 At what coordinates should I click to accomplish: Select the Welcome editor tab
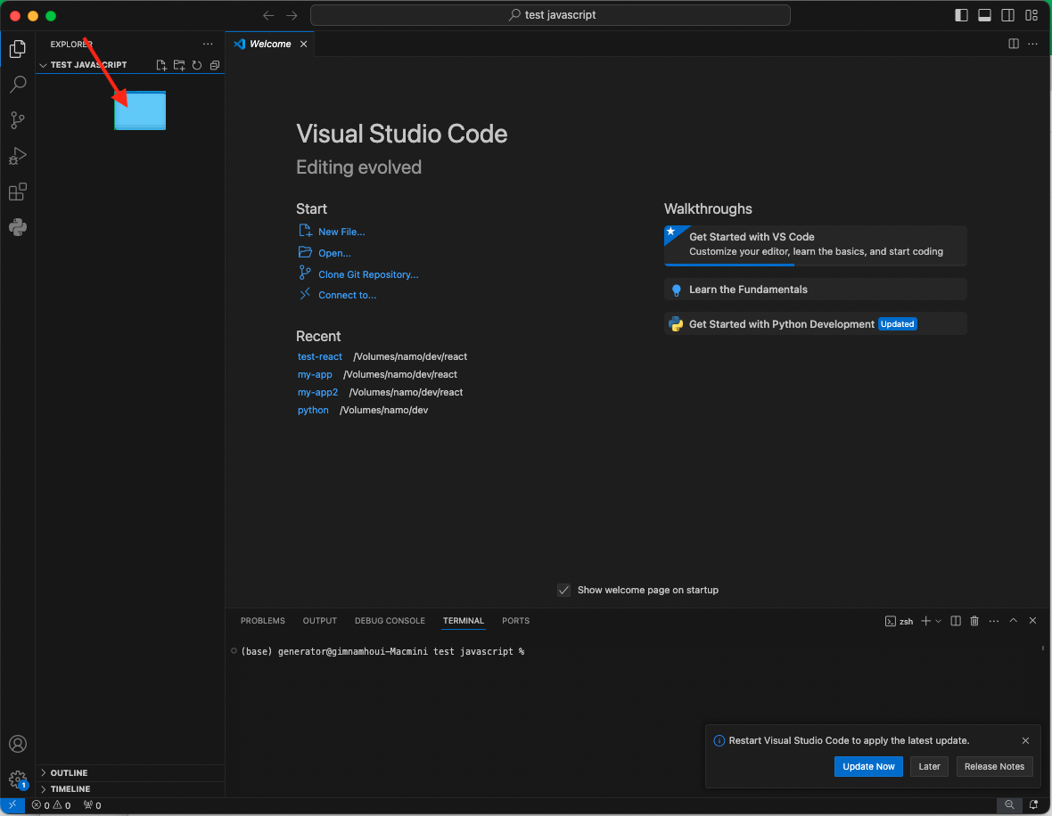[270, 44]
